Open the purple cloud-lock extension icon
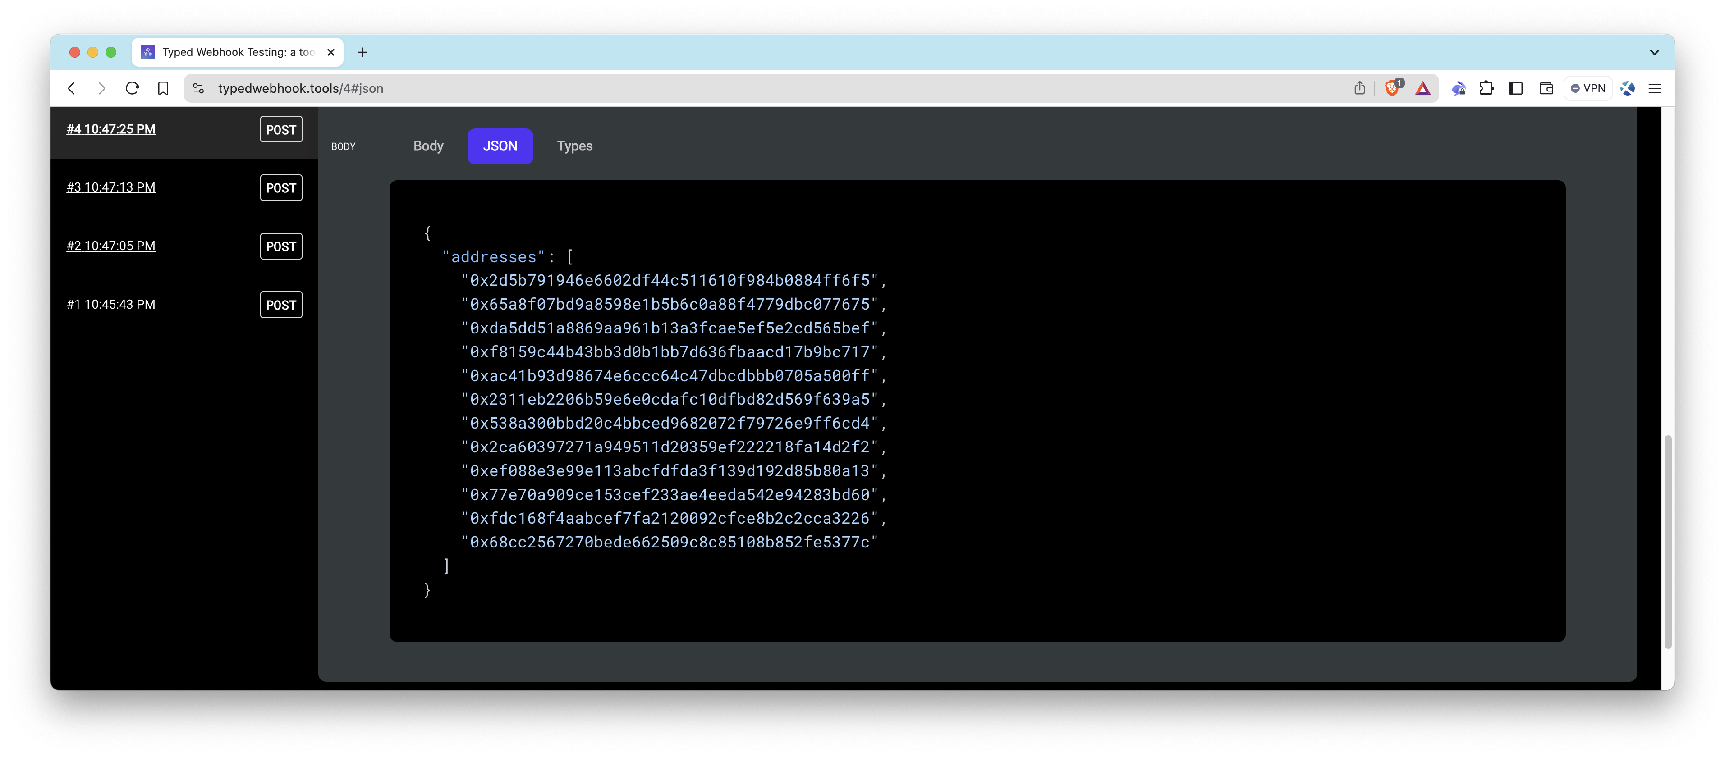Screen dimensions: 1725x757 [1459, 88]
